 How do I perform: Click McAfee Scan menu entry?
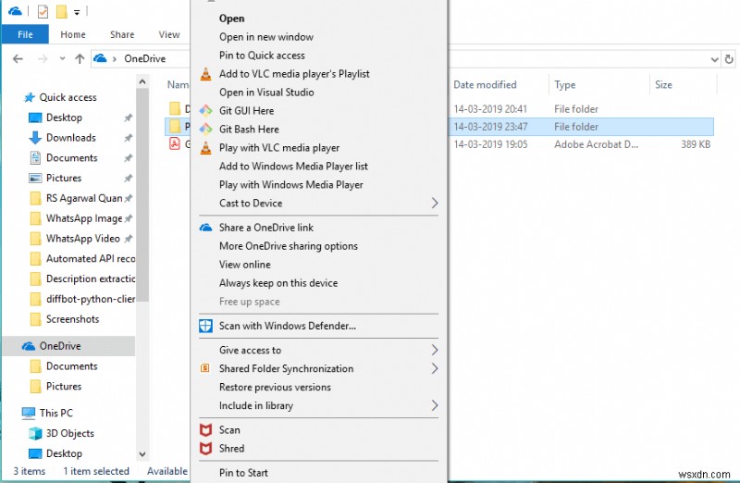point(319,429)
